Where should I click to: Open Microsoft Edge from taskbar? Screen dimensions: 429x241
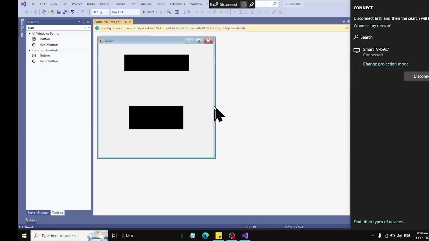[x=205, y=236]
